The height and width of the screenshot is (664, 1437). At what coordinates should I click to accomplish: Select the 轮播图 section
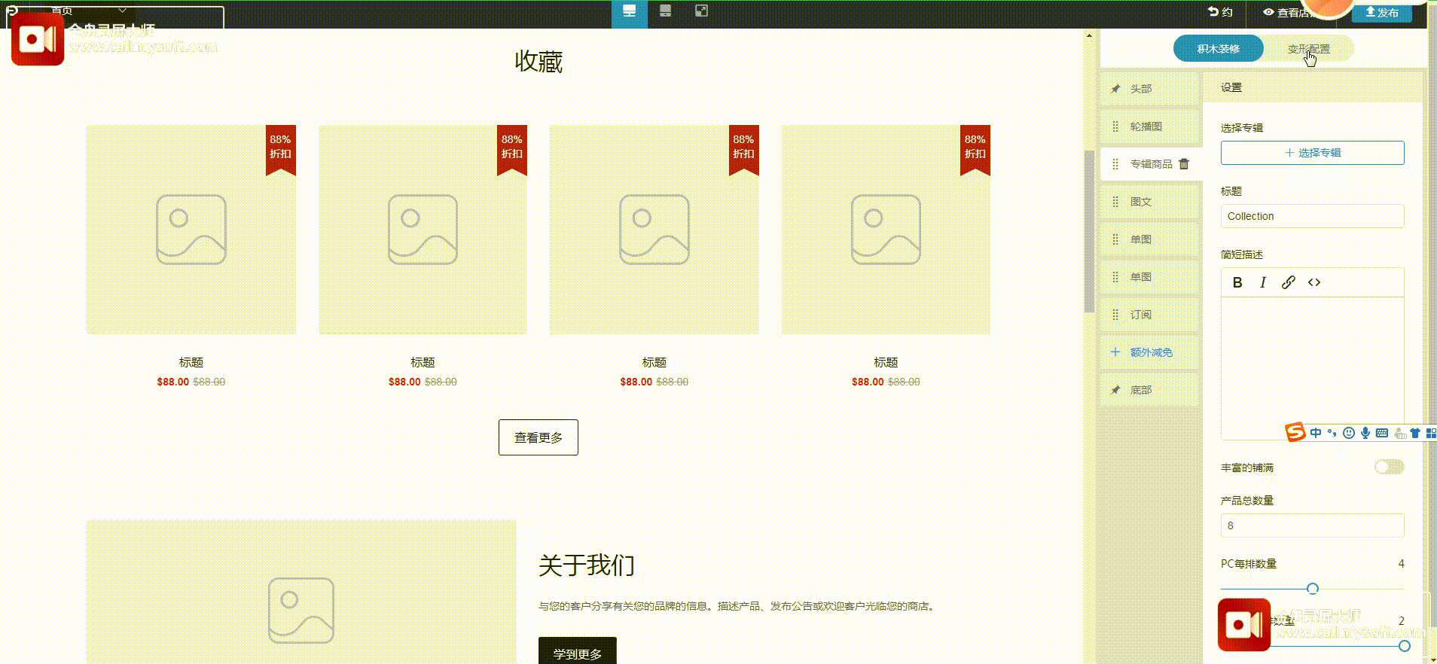pos(1149,126)
